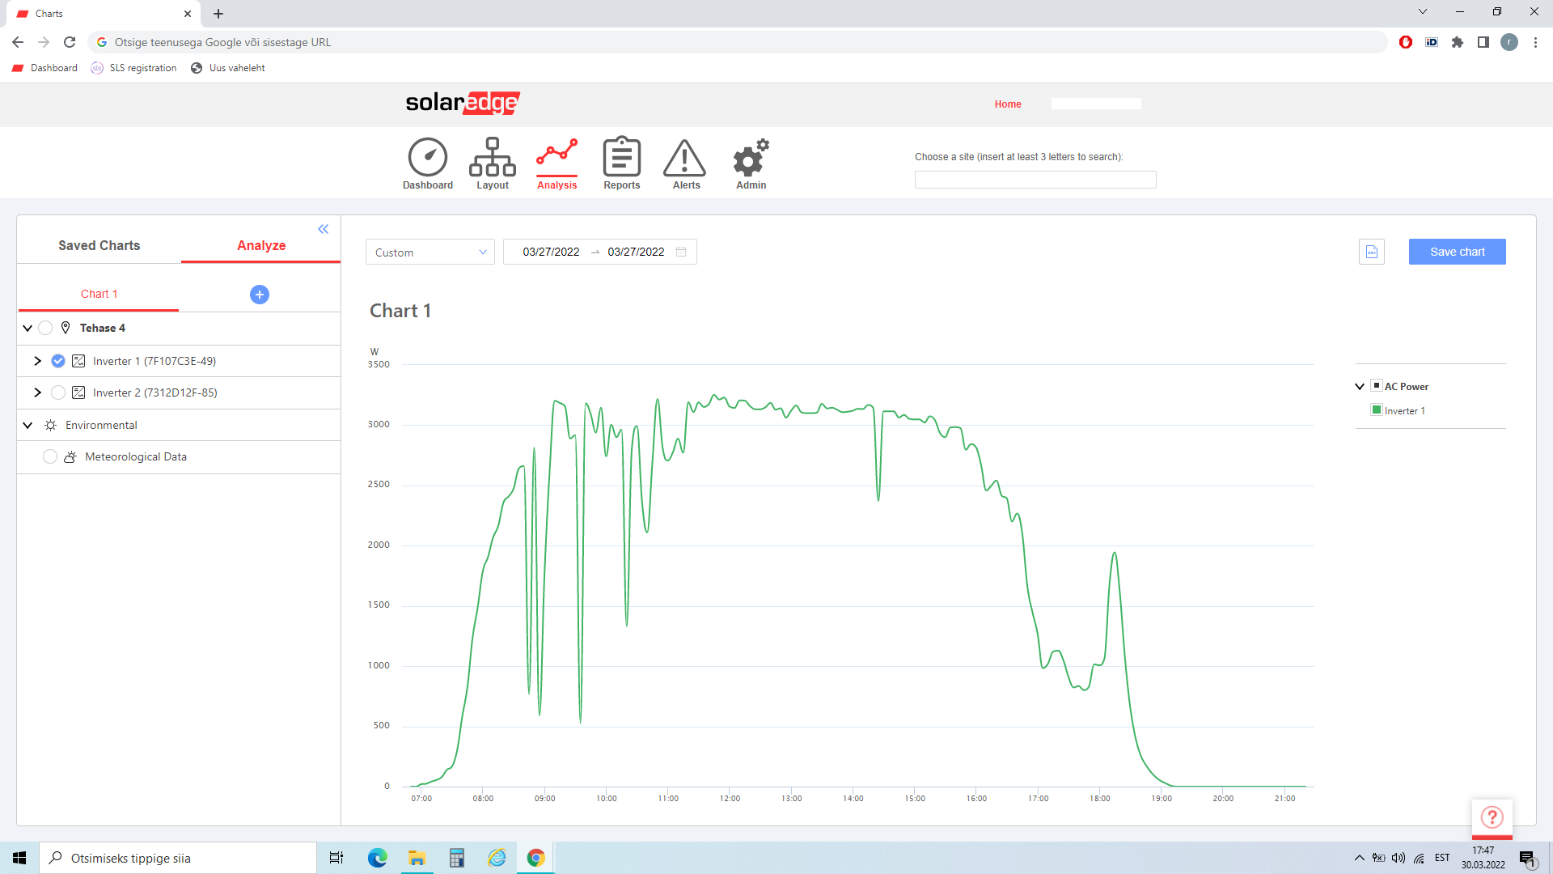This screenshot has width=1553, height=874.
Task: Expand Inverter 1 tree node
Action: tap(37, 361)
